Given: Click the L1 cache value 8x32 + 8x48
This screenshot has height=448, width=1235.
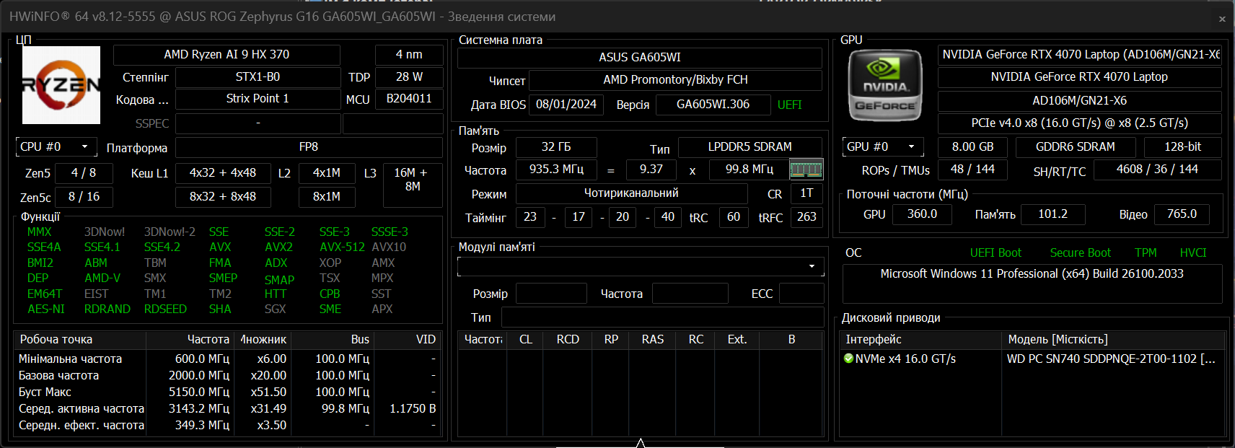Looking at the screenshot, I should click(x=223, y=197).
